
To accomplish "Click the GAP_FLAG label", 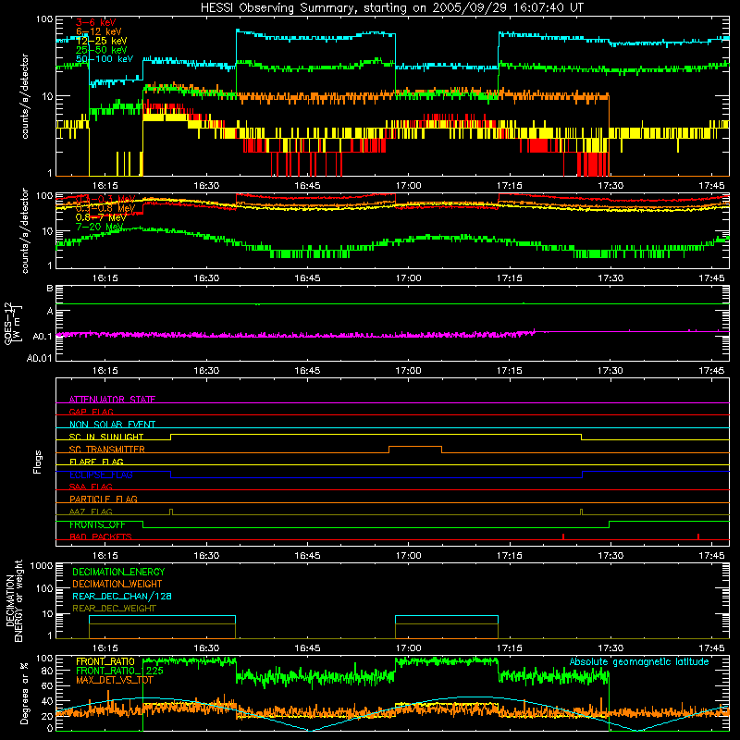I will (x=91, y=412).
